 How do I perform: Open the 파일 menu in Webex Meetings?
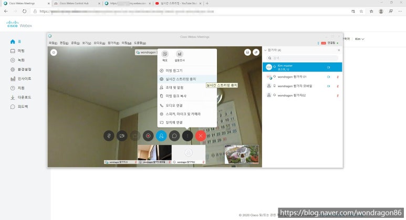[x=53, y=43]
